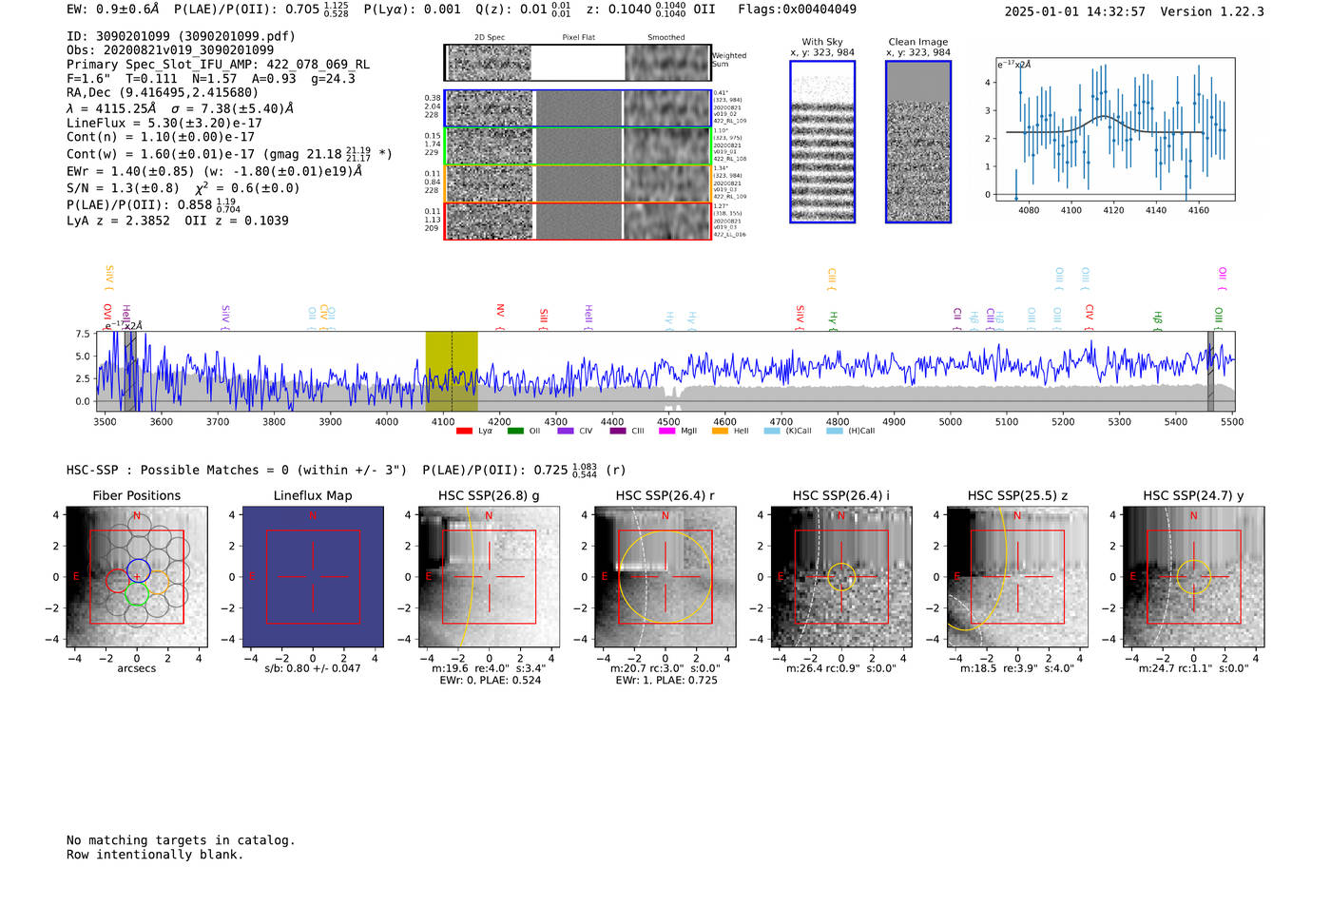
Task: Click the Flags:0x00404049 text
Action: [797, 10]
